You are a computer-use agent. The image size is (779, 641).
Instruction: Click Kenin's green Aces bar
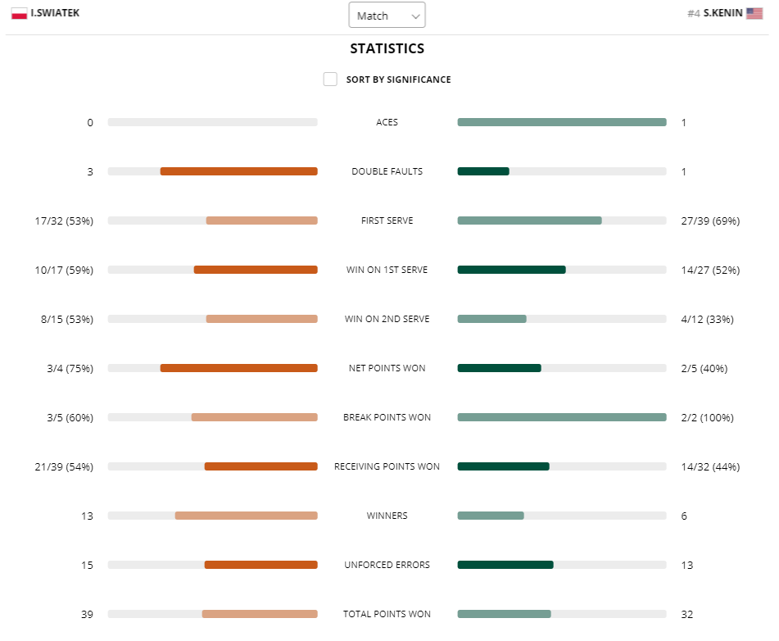tap(562, 122)
